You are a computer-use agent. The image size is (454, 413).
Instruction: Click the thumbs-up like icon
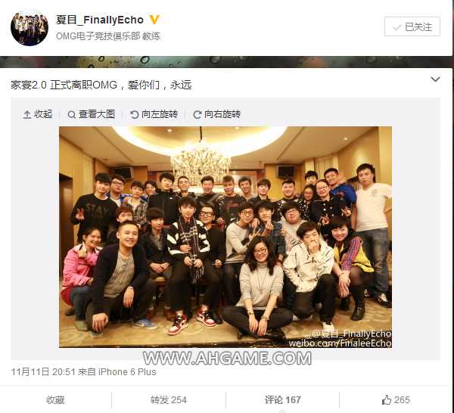click(386, 399)
